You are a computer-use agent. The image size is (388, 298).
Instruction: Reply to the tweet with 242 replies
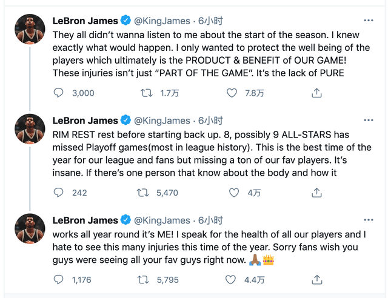[59, 193]
